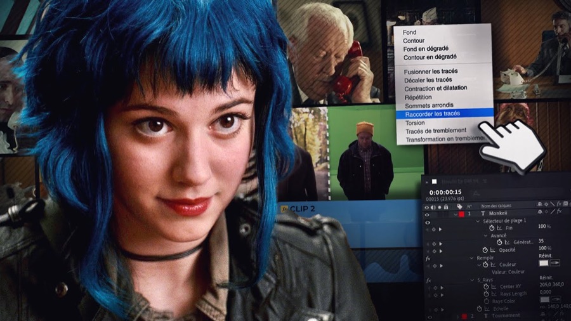Collapse the S_Rays effect group
This screenshot has height=321, width=571.
coord(472,280)
